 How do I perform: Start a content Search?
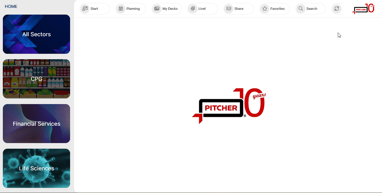pyautogui.click(x=310, y=9)
